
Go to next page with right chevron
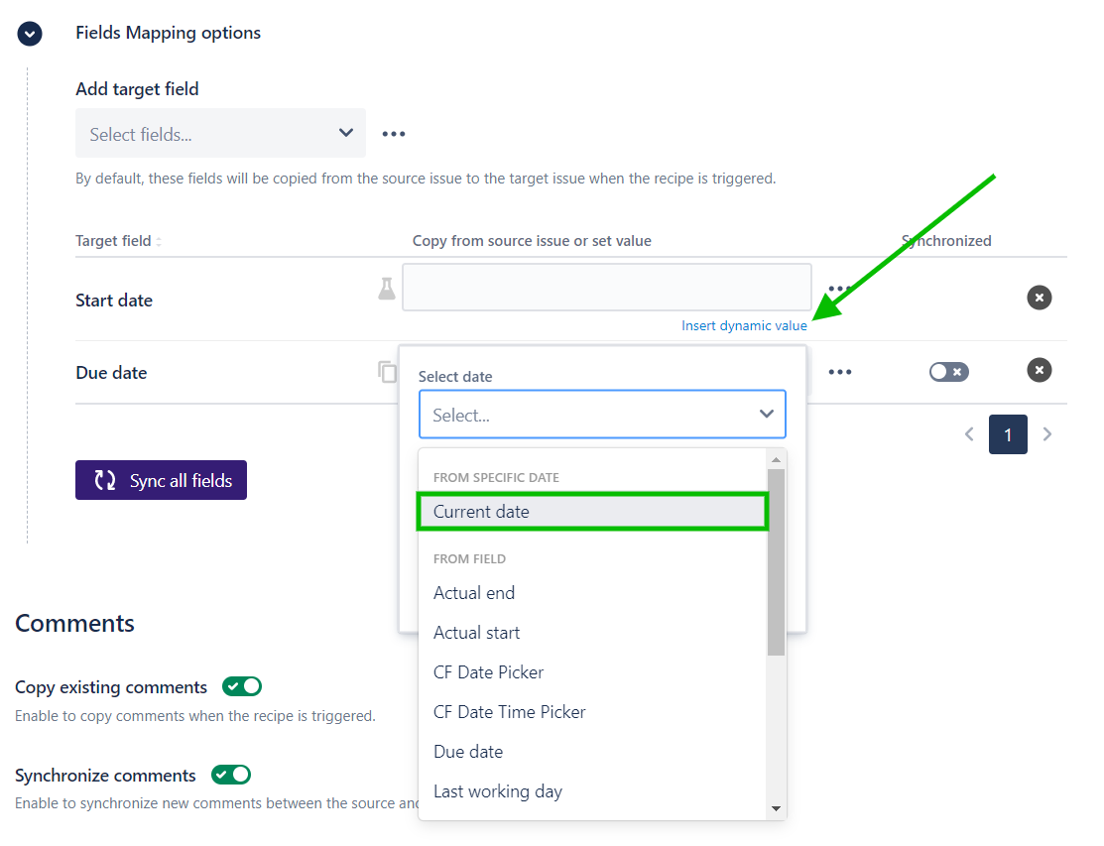coord(1047,434)
